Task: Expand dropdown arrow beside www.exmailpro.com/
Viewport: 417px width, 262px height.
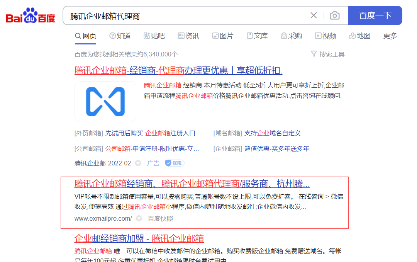Action: coord(139,219)
